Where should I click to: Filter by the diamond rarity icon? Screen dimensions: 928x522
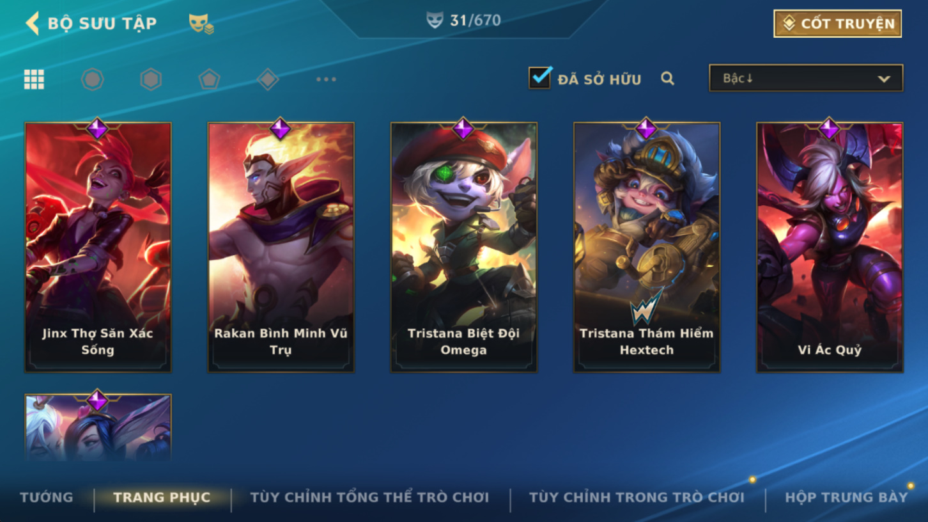click(268, 79)
